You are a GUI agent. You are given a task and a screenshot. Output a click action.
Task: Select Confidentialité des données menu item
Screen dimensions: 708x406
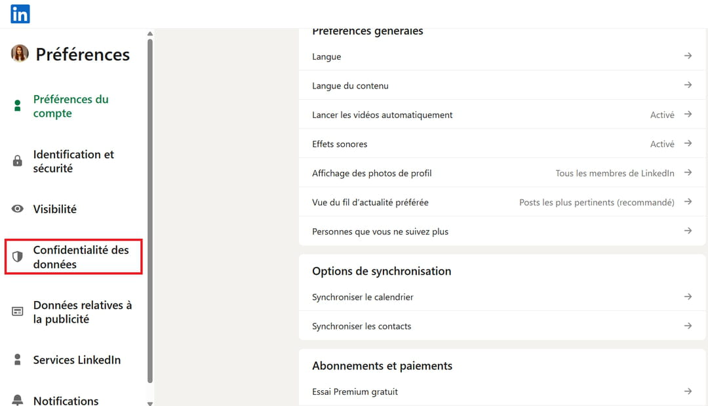click(81, 257)
